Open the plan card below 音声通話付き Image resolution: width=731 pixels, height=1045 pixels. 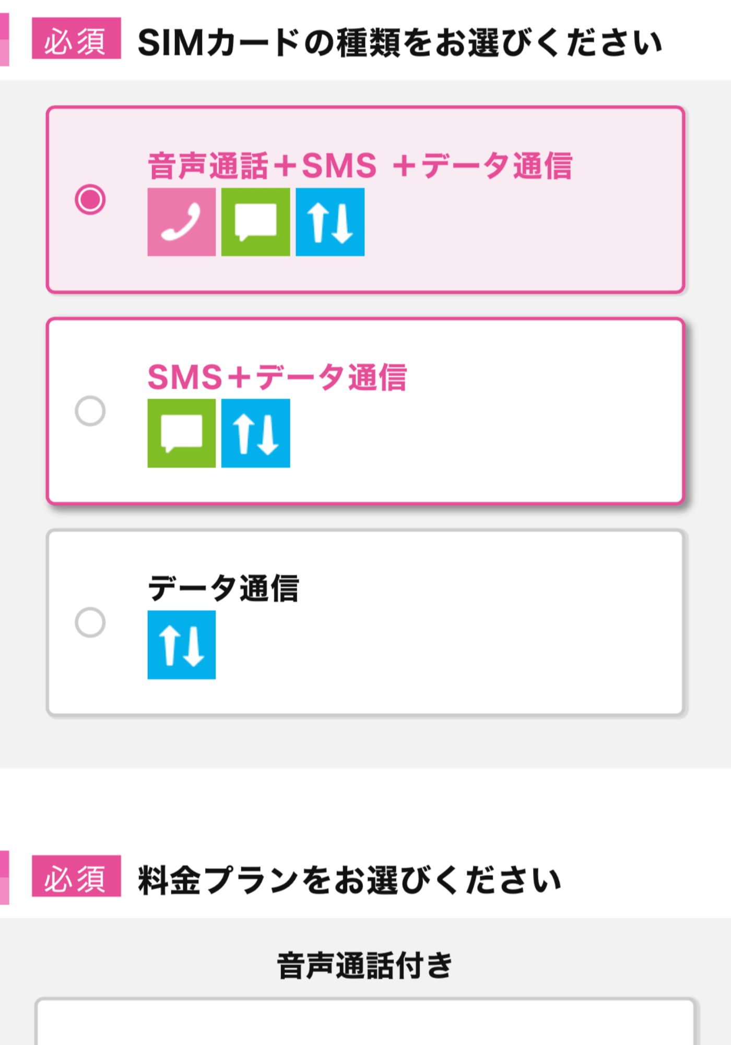pos(365,1021)
